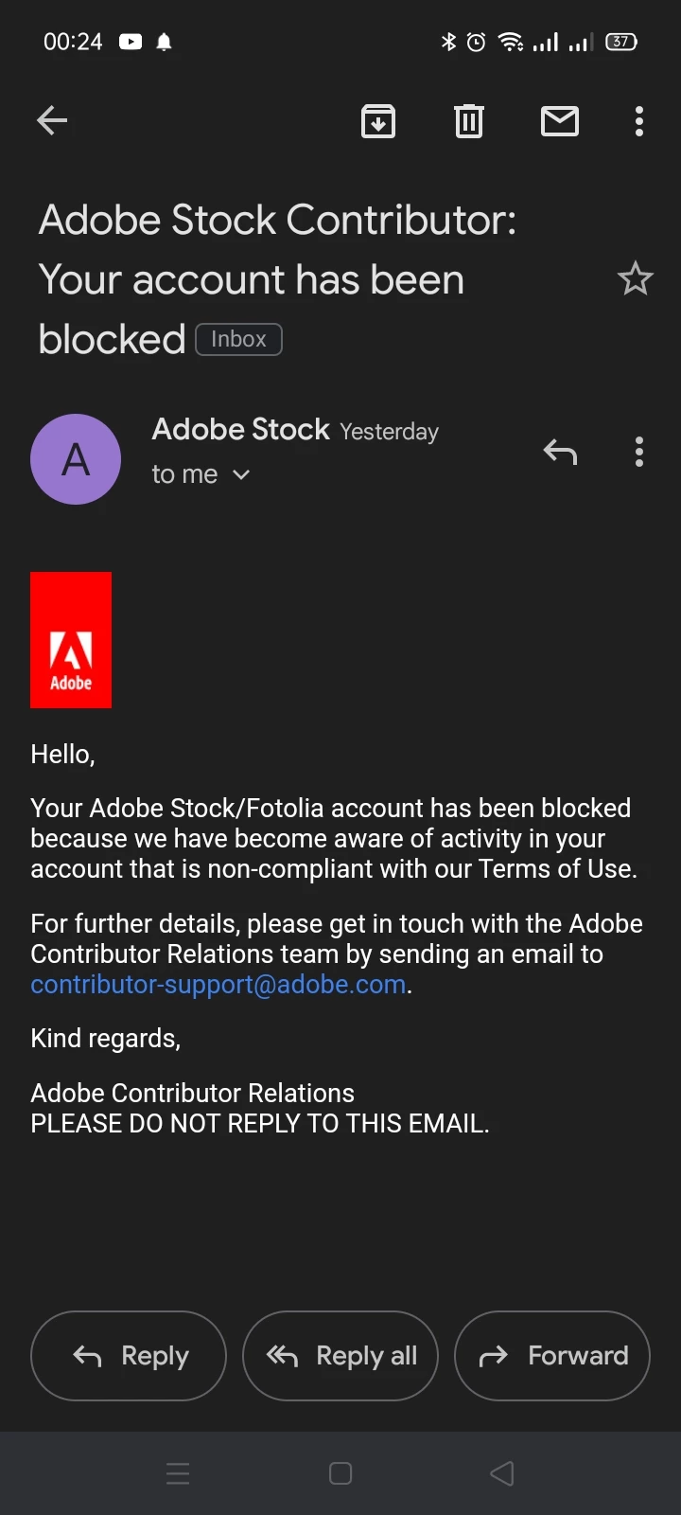681x1515 pixels.
Task: Tap the reply arrow beside sender
Action: pos(560,453)
